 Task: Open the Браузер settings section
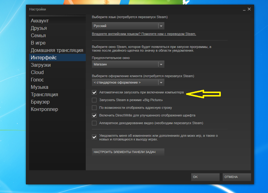(57, 102)
